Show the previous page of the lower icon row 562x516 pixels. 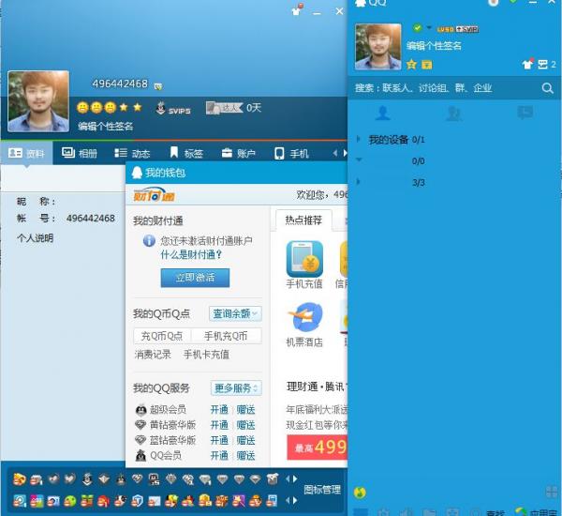[x=288, y=500]
